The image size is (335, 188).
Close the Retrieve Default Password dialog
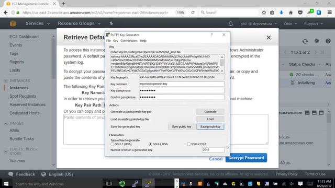pos(269,38)
